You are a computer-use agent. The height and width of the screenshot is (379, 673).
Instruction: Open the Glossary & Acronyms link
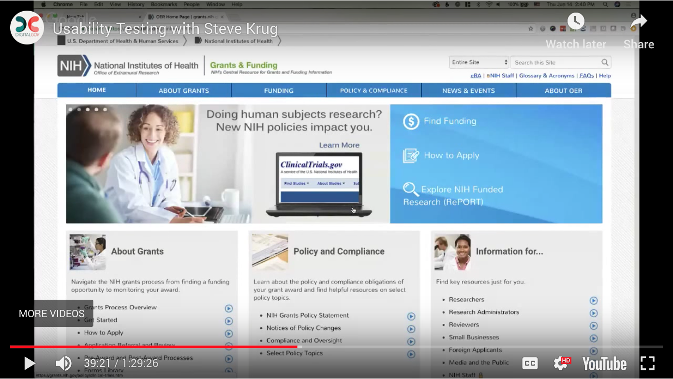click(547, 75)
